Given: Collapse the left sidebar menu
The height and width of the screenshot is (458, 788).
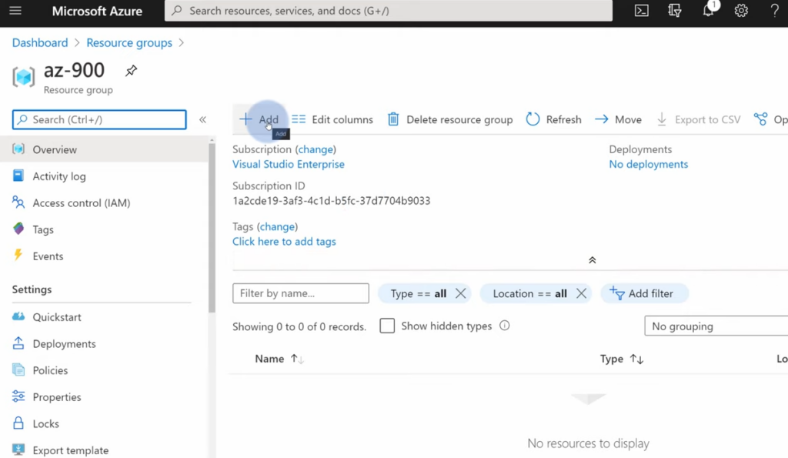Looking at the screenshot, I should click(202, 119).
